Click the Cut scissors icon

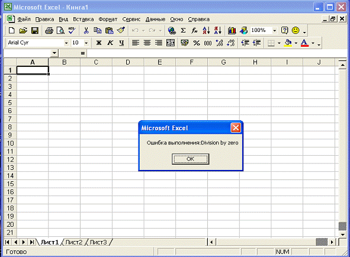click(x=86, y=30)
